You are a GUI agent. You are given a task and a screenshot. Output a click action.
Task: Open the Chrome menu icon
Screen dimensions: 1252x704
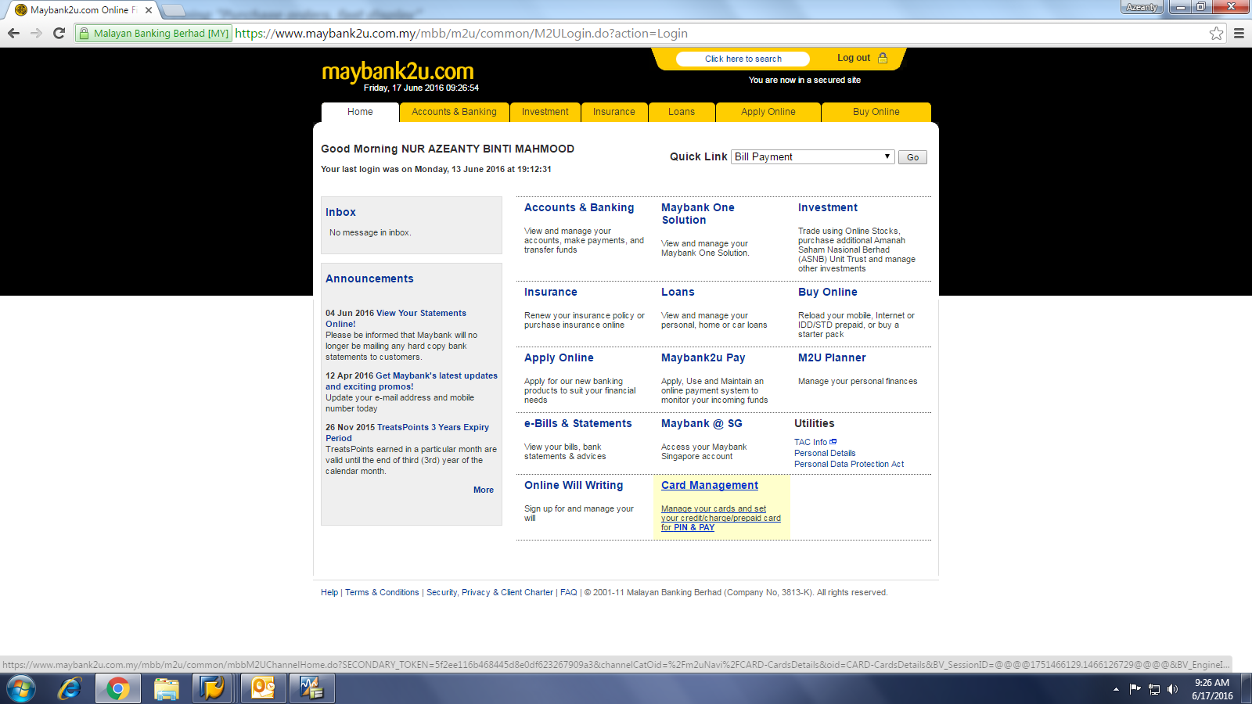click(x=1239, y=34)
